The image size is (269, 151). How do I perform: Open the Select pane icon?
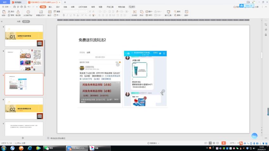[186, 12]
